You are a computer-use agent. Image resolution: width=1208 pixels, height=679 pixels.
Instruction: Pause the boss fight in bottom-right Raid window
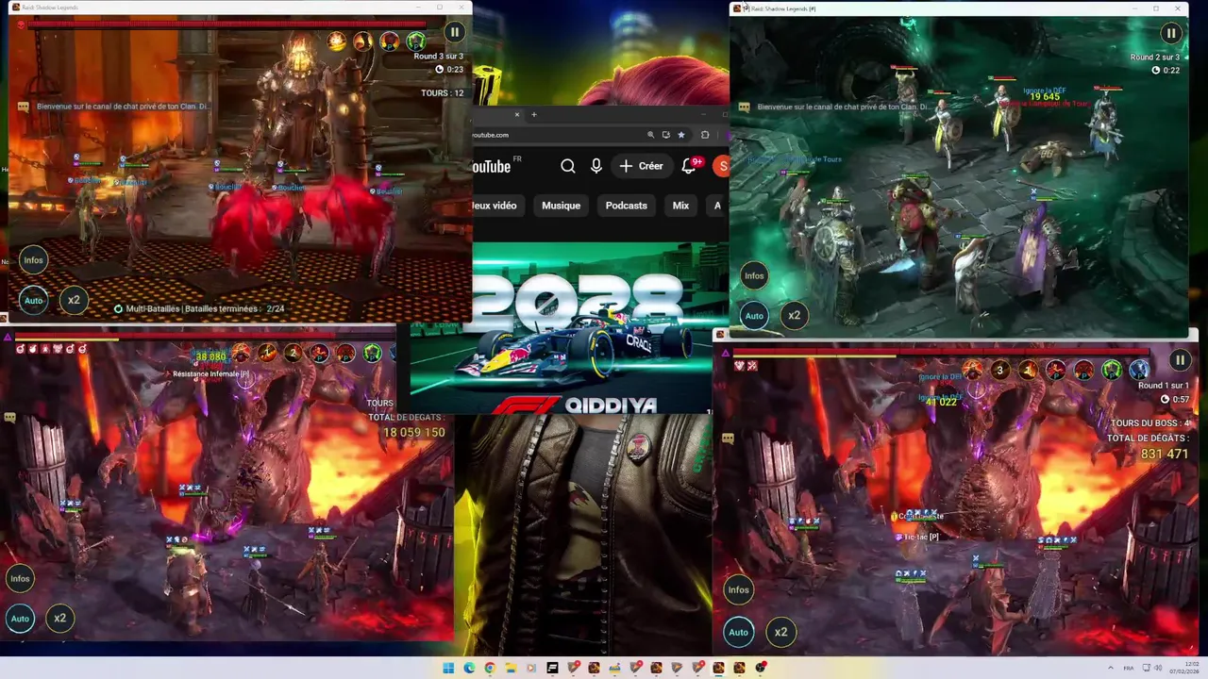point(1180,360)
